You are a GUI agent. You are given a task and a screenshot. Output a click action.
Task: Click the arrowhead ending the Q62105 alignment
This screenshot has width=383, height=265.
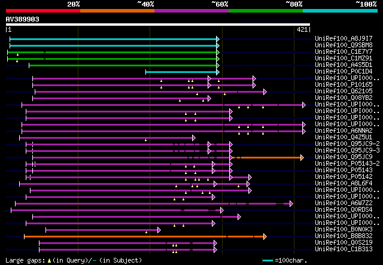[265, 92]
